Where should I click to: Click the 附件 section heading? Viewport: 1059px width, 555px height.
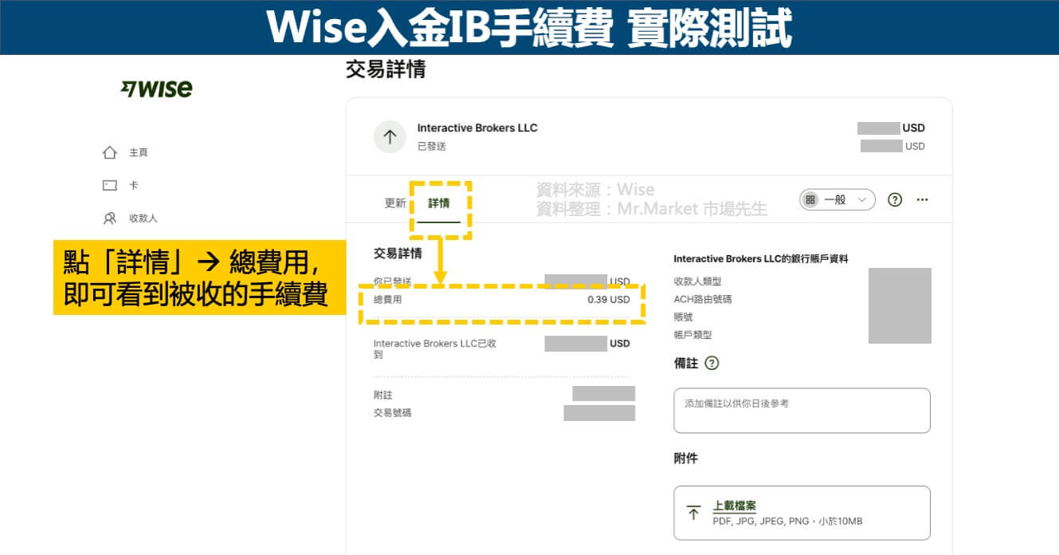point(686,459)
